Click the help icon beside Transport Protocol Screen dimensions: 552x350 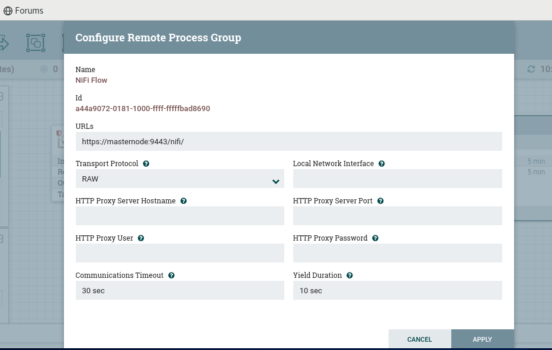[x=146, y=164]
